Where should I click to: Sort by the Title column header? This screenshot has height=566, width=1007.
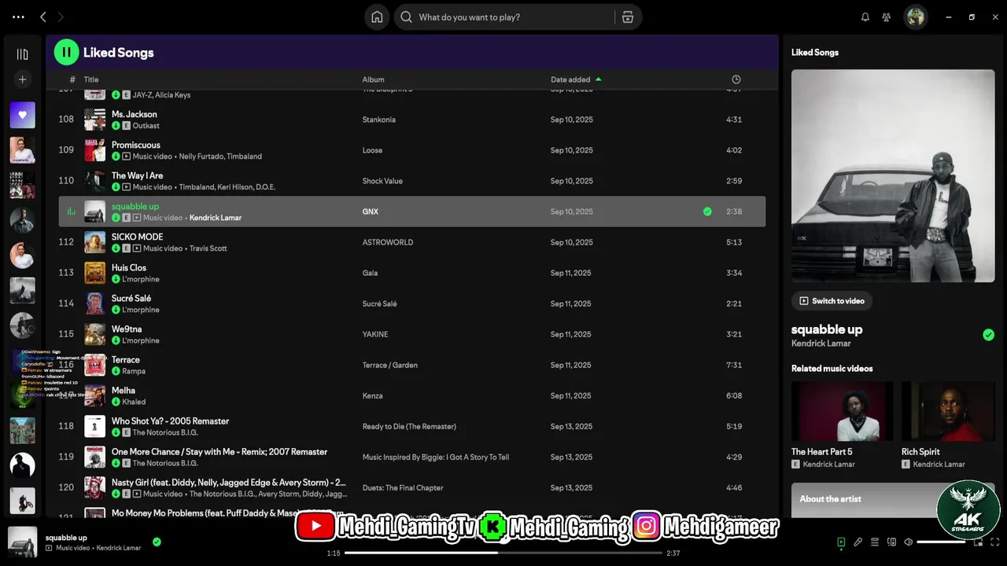pyautogui.click(x=91, y=79)
